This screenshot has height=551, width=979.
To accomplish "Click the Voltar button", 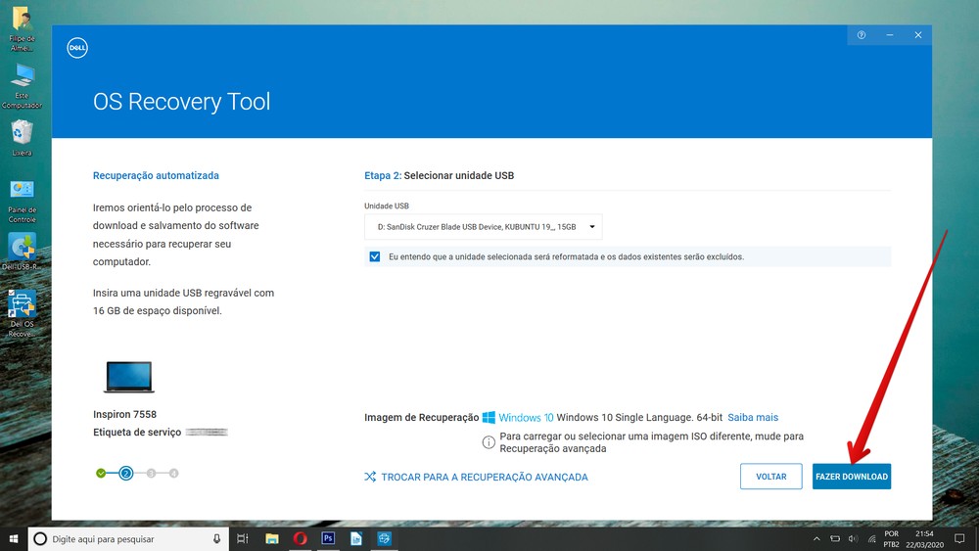I will (771, 477).
